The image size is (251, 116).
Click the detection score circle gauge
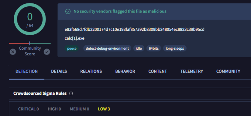pos(30,19)
